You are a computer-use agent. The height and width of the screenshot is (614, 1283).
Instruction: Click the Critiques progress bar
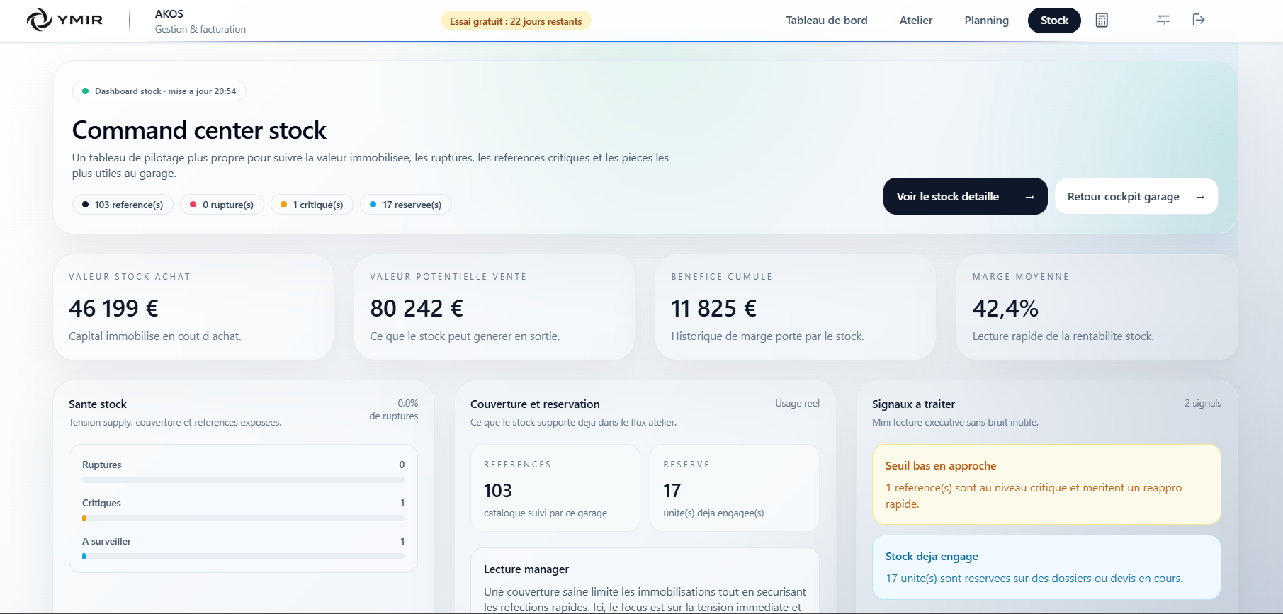coord(243,518)
